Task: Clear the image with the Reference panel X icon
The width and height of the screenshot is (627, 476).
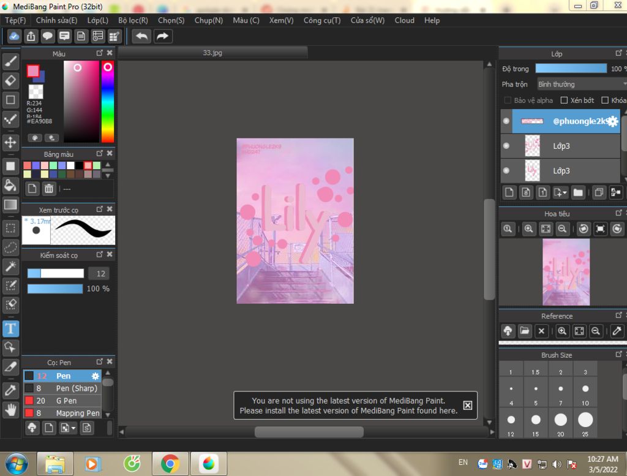Action: click(541, 331)
